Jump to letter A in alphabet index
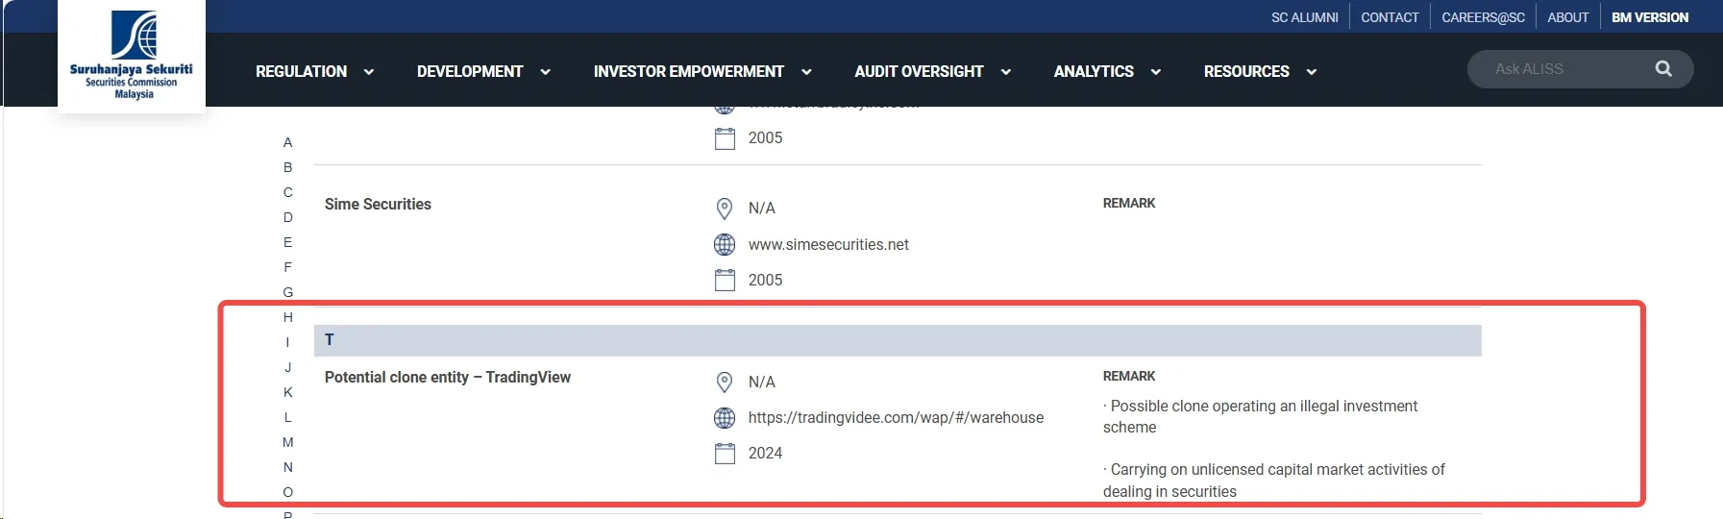The height and width of the screenshot is (519, 1723). tap(287, 142)
